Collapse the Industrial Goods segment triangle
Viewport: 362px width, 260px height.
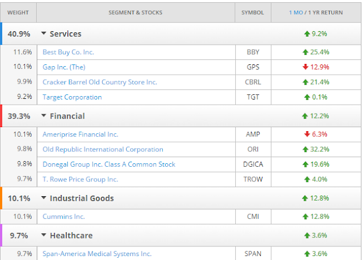coord(44,198)
